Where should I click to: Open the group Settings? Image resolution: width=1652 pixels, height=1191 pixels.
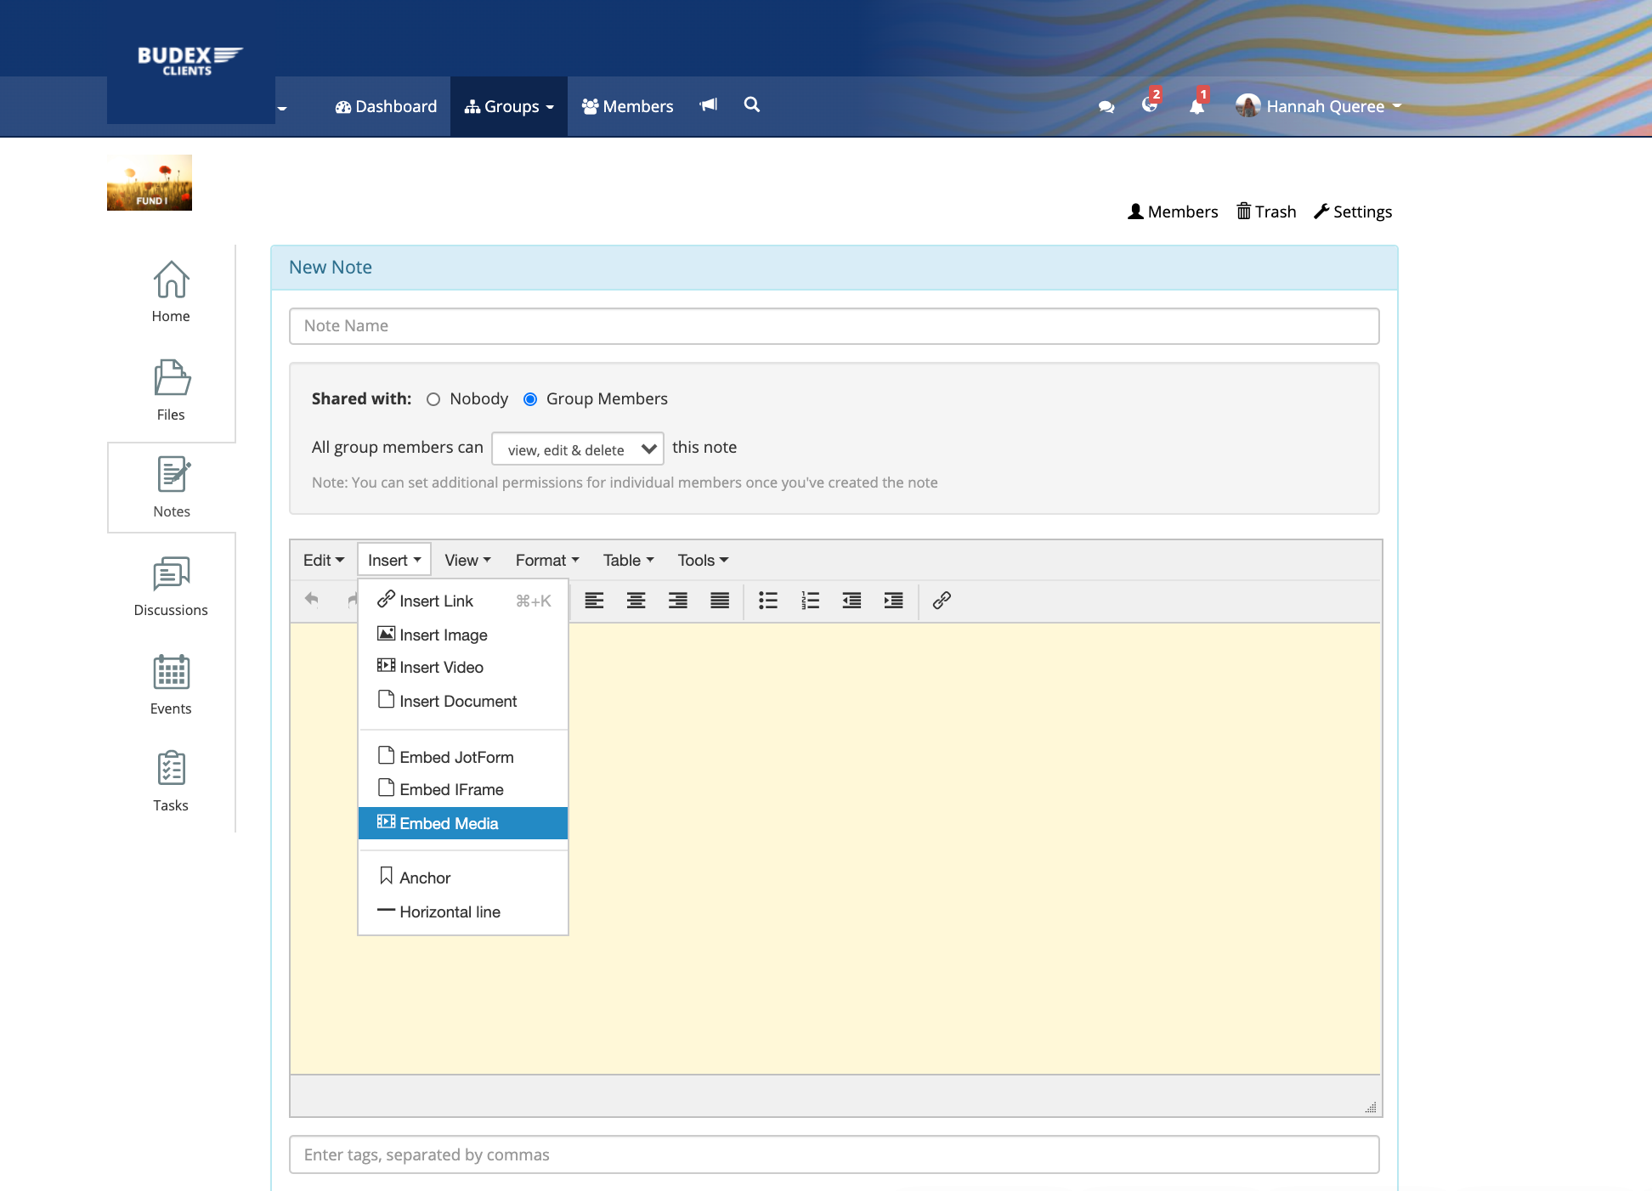pos(1353,212)
